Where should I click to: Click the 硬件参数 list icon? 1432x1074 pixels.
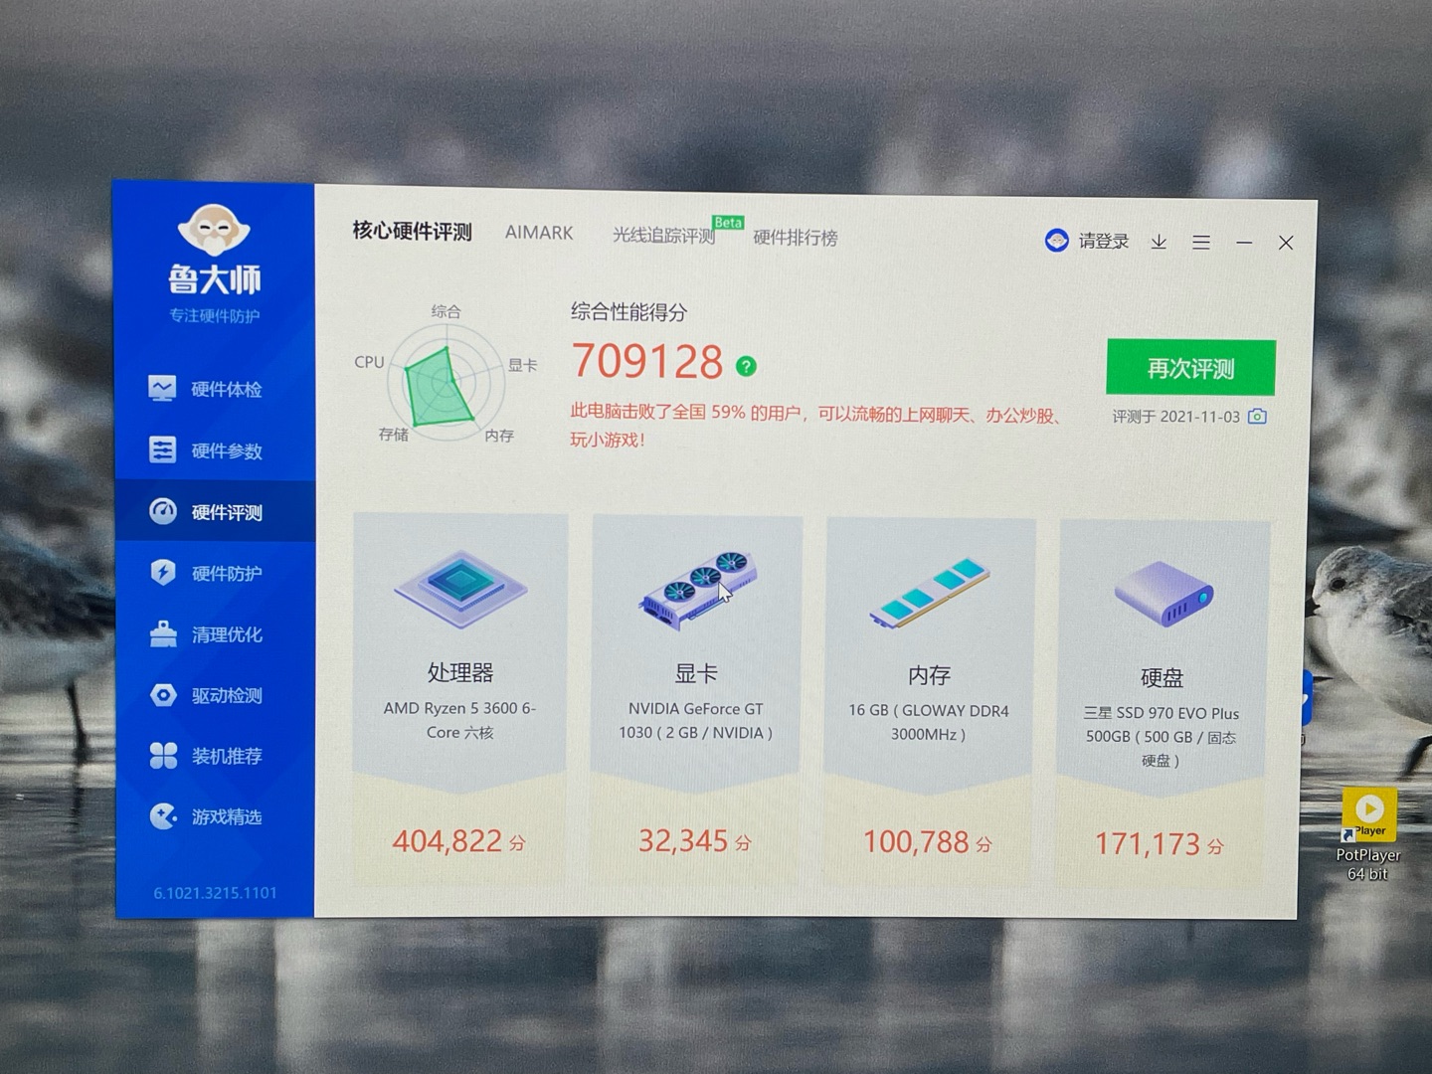[162, 449]
